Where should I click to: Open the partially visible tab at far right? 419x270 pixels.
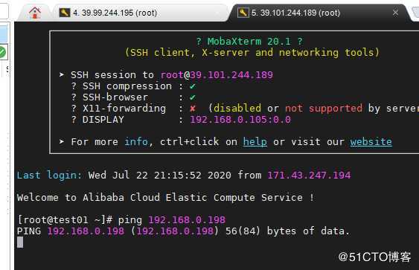click(x=415, y=13)
